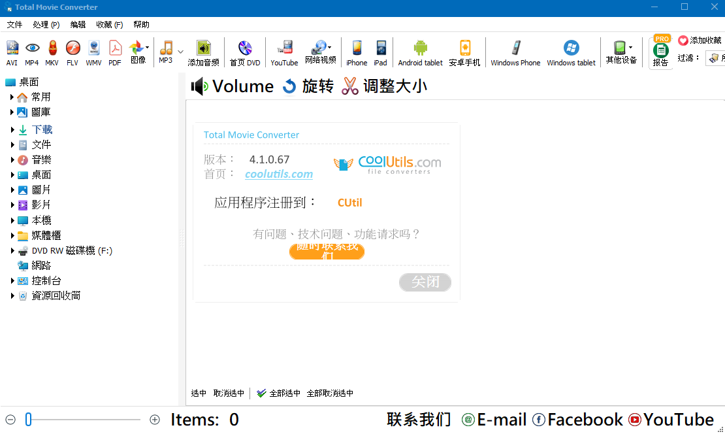This screenshot has width=725, height=434.
Task: Expand the 常用 tree node
Action: tap(12, 97)
